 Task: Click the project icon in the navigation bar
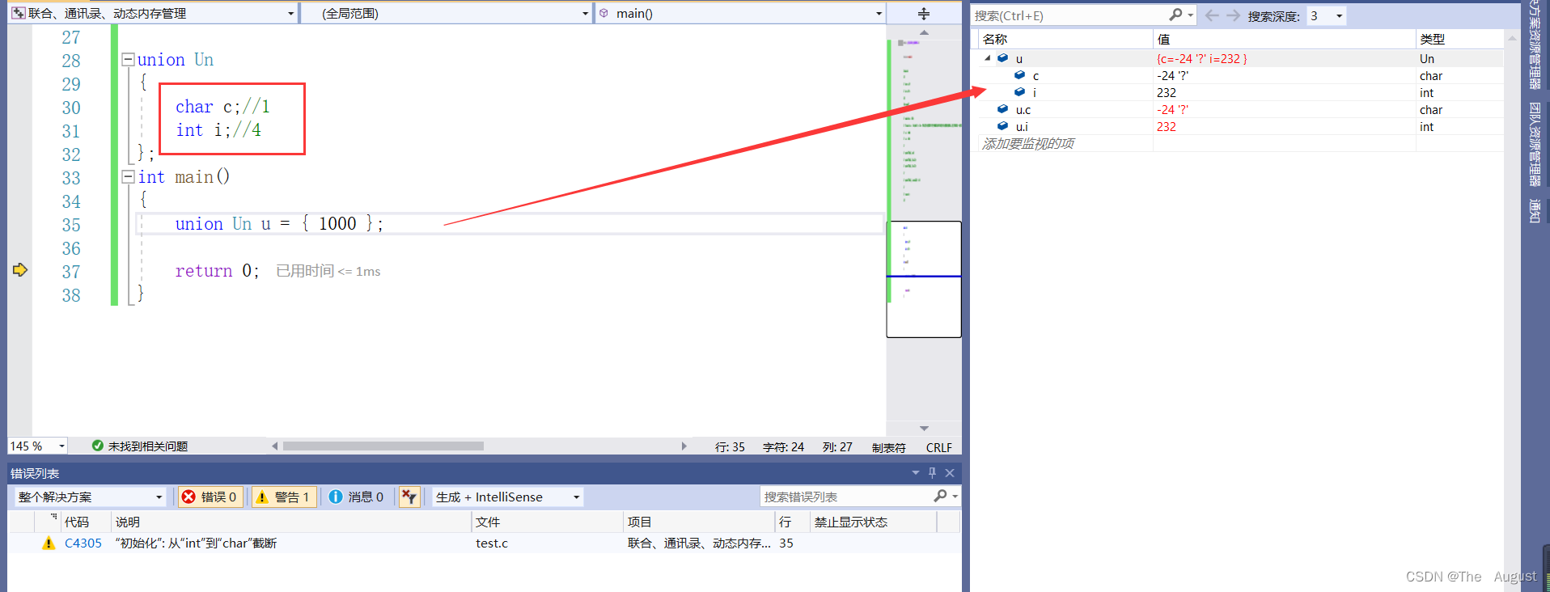[18, 13]
